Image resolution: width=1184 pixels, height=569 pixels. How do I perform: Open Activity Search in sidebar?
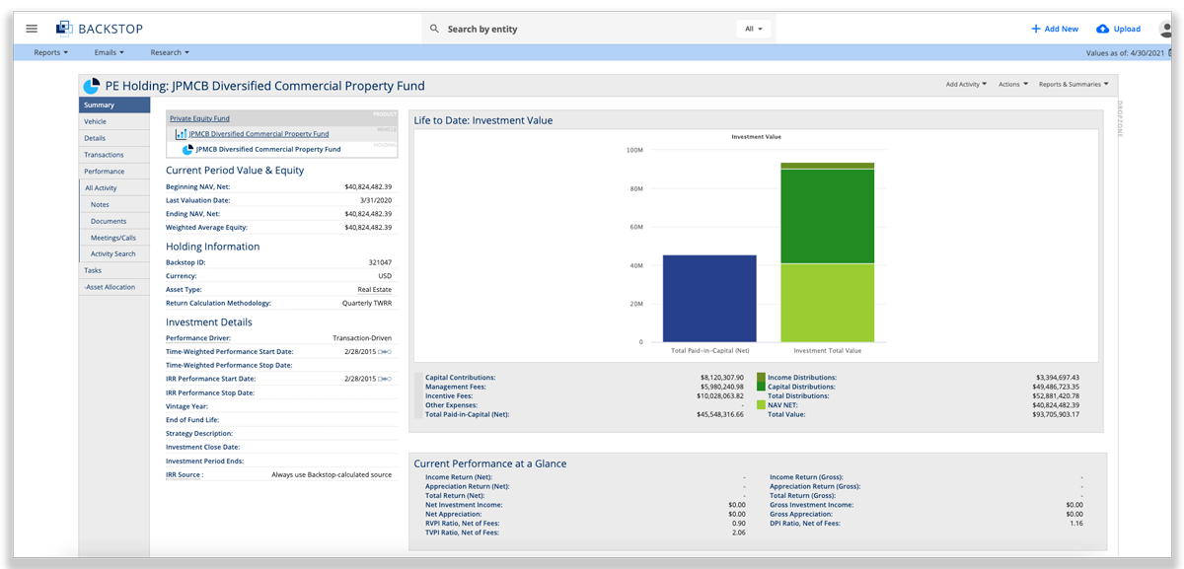(113, 253)
